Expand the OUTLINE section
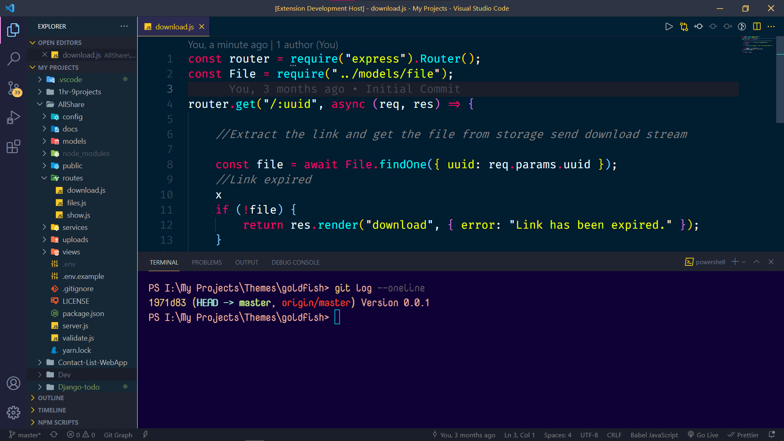Viewport: 784px width, 441px height. click(x=51, y=398)
